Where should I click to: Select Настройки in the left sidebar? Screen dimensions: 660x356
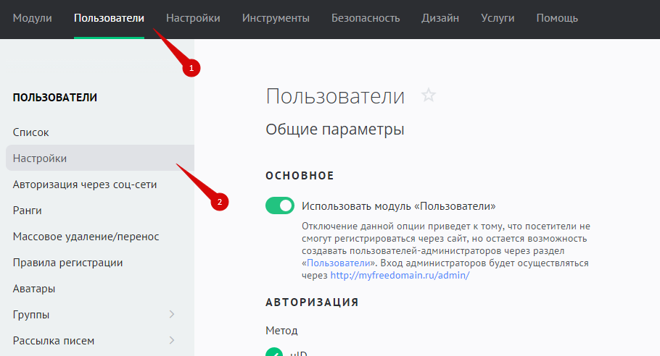click(x=40, y=158)
